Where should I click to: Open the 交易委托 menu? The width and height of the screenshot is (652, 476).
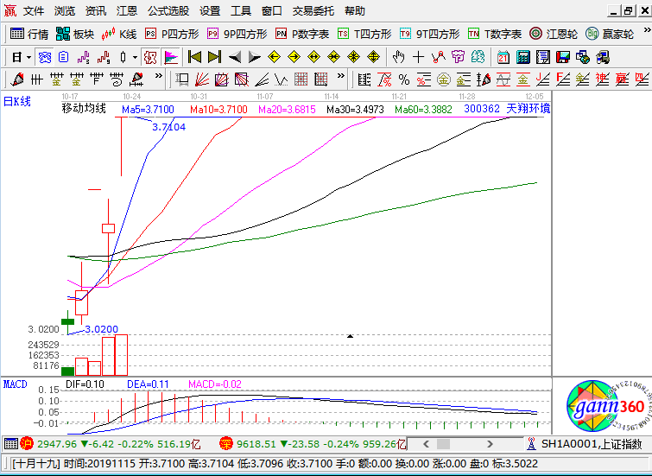pyautogui.click(x=313, y=11)
